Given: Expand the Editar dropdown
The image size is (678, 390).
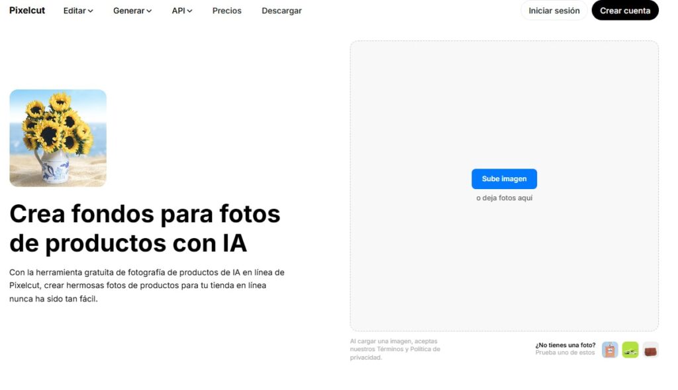Looking at the screenshot, I should (77, 11).
